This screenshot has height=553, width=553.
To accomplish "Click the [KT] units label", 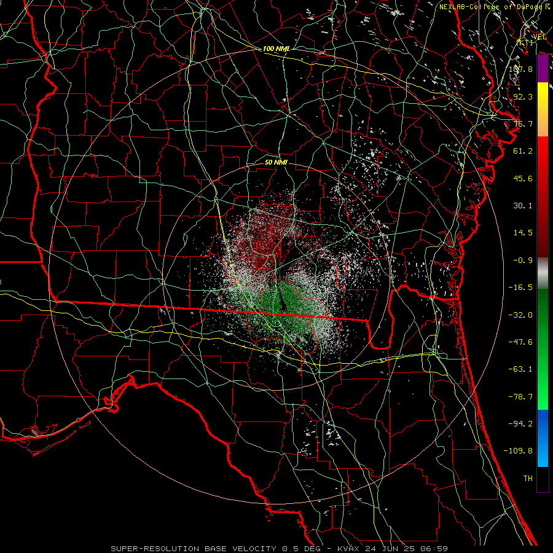I will [525, 42].
